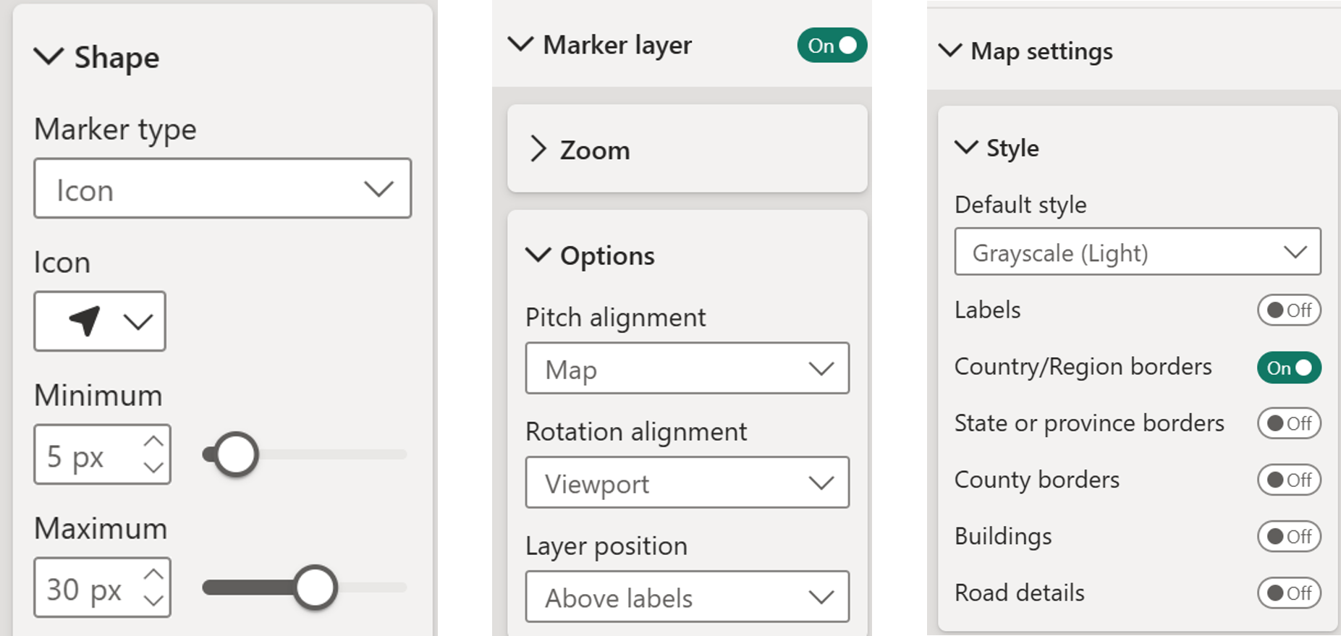This screenshot has width=1341, height=636.
Task: Turn on the Buildings toggle
Action: coord(1289,536)
